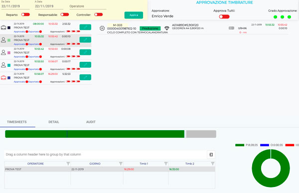Image resolution: width=299 pixels, height=193 pixels.
Task: Toggle third Approvazioni switch in the 08:00:00 row
Action: tap(78, 31)
